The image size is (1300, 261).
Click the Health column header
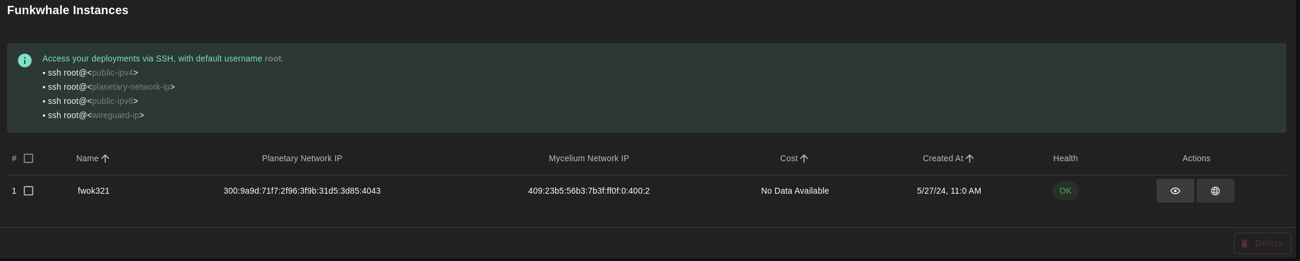(x=1065, y=158)
